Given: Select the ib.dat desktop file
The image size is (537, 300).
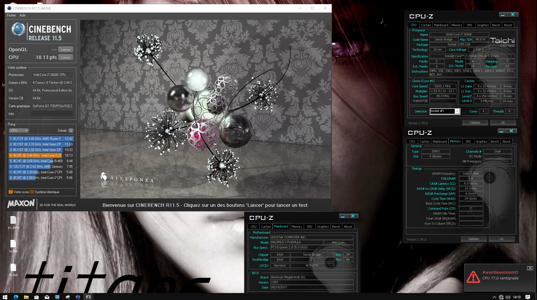Looking at the screenshot, I should coord(13,270).
